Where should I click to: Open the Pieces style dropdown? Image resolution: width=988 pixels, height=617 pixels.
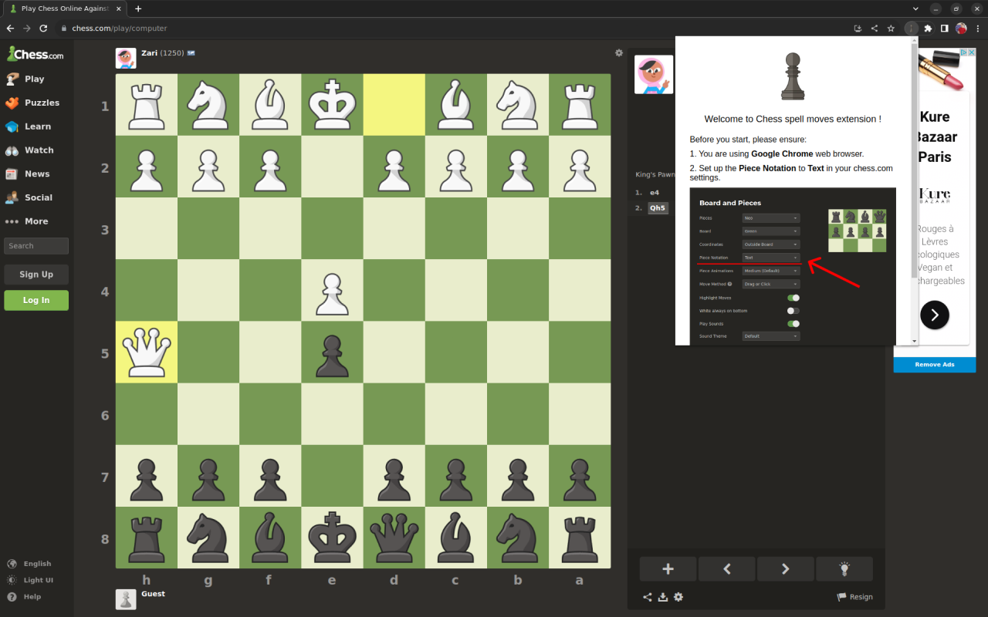click(771, 217)
